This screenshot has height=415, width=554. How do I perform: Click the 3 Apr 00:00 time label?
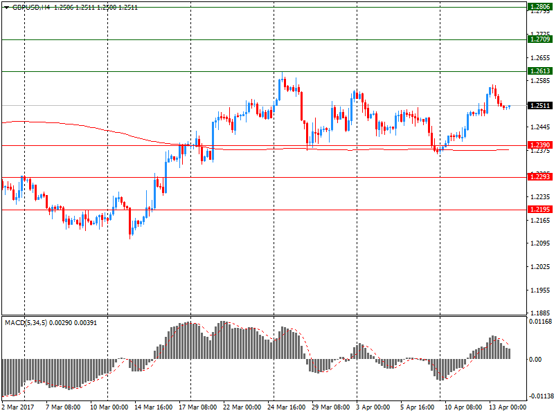tap(373, 407)
